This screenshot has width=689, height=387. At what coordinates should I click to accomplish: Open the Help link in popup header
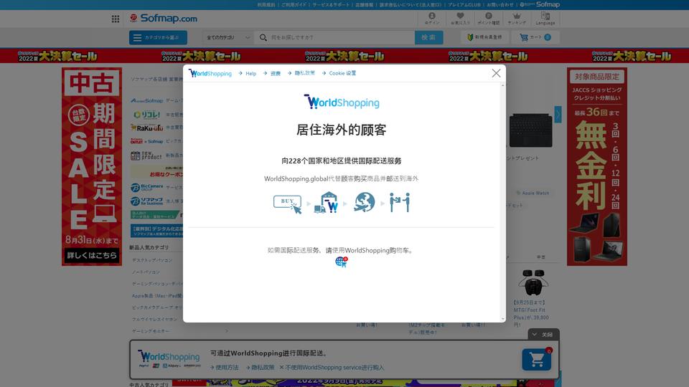click(x=251, y=73)
